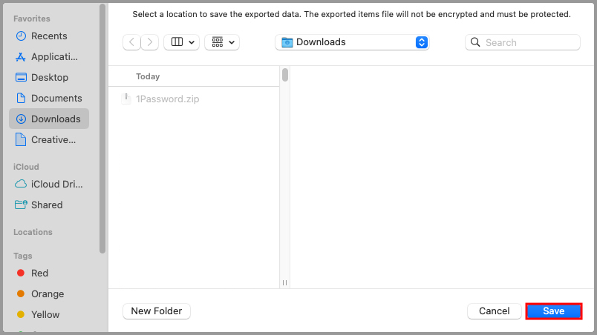Click the Save button
The width and height of the screenshot is (597, 335).
(x=553, y=311)
